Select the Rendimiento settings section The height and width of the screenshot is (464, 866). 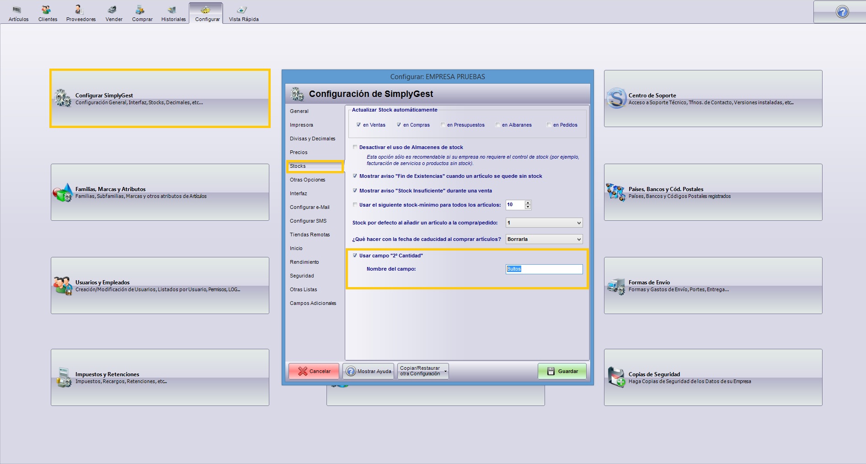point(304,262)
